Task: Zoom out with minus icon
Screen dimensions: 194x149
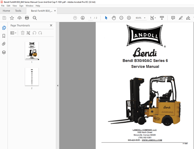Action: (x=121, y=18)
